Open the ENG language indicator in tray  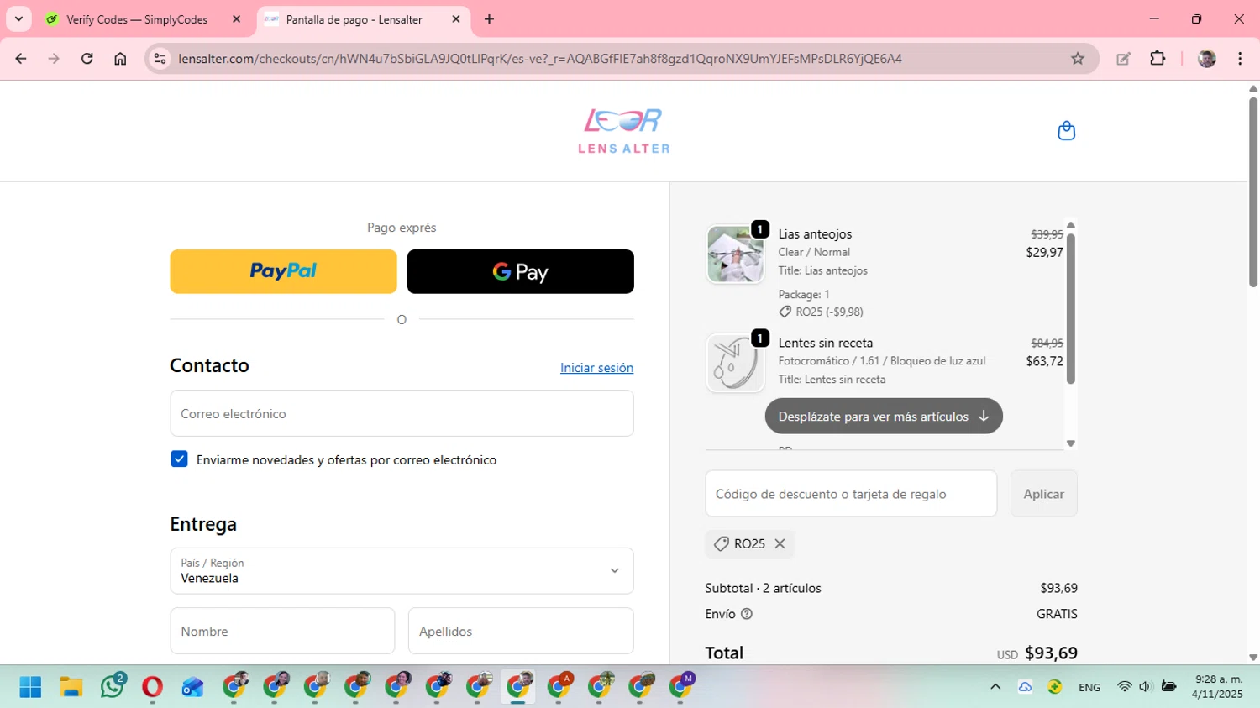(x=1089, y=687)
